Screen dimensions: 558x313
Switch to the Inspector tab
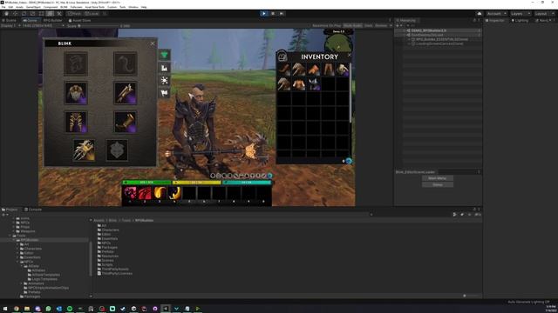[494, 21]
